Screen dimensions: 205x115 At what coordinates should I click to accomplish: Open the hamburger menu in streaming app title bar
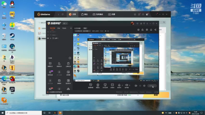[x=147, y=24]
